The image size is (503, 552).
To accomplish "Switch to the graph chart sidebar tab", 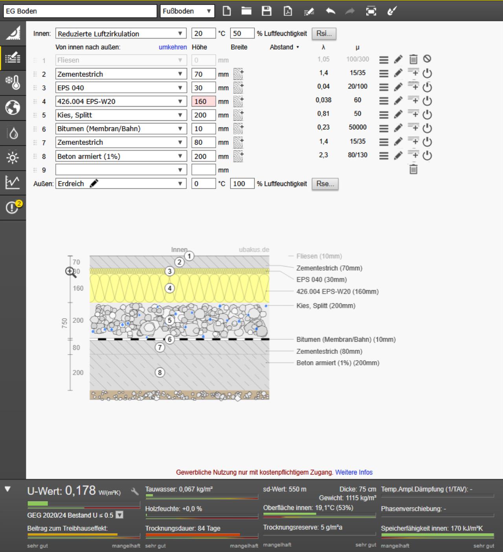I will point(13,182).
